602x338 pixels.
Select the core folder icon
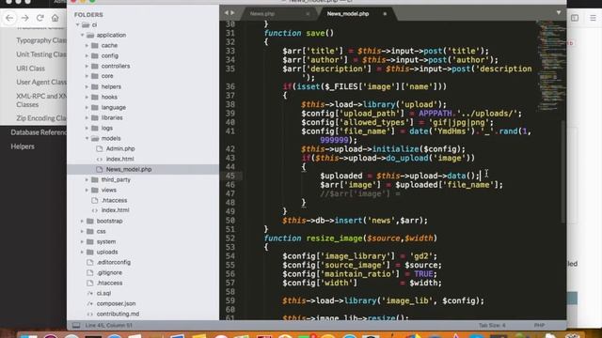tap(95, 76)
